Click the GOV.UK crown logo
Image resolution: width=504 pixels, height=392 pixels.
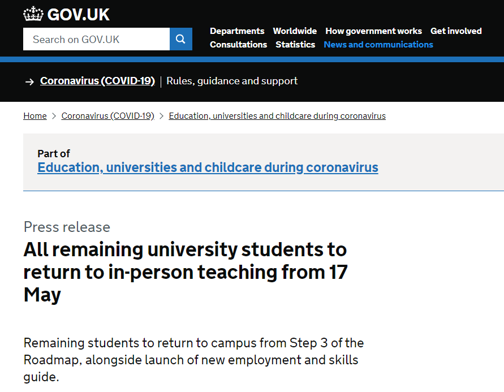tap(33, 14)
